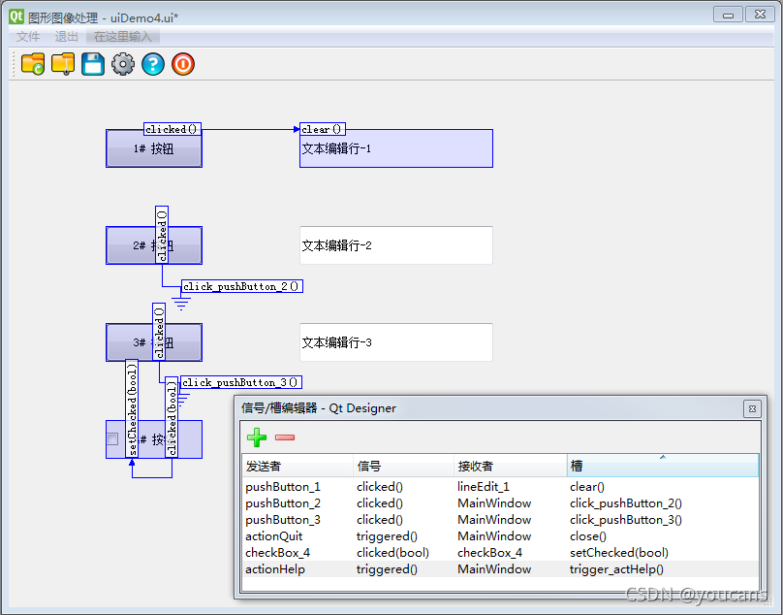
Task: Remove connection with the red minus icon
Action: (285, 437)
